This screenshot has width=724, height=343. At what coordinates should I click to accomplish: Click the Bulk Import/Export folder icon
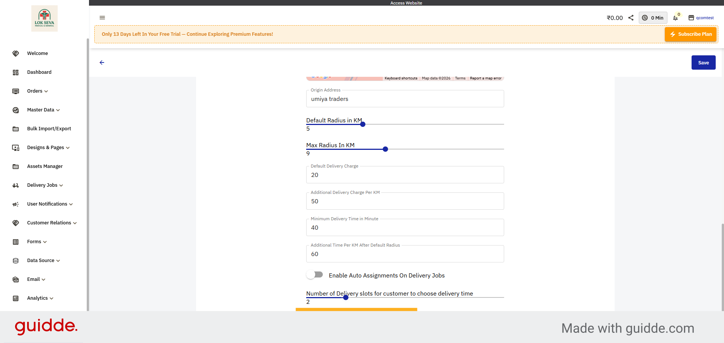point(15,129)
